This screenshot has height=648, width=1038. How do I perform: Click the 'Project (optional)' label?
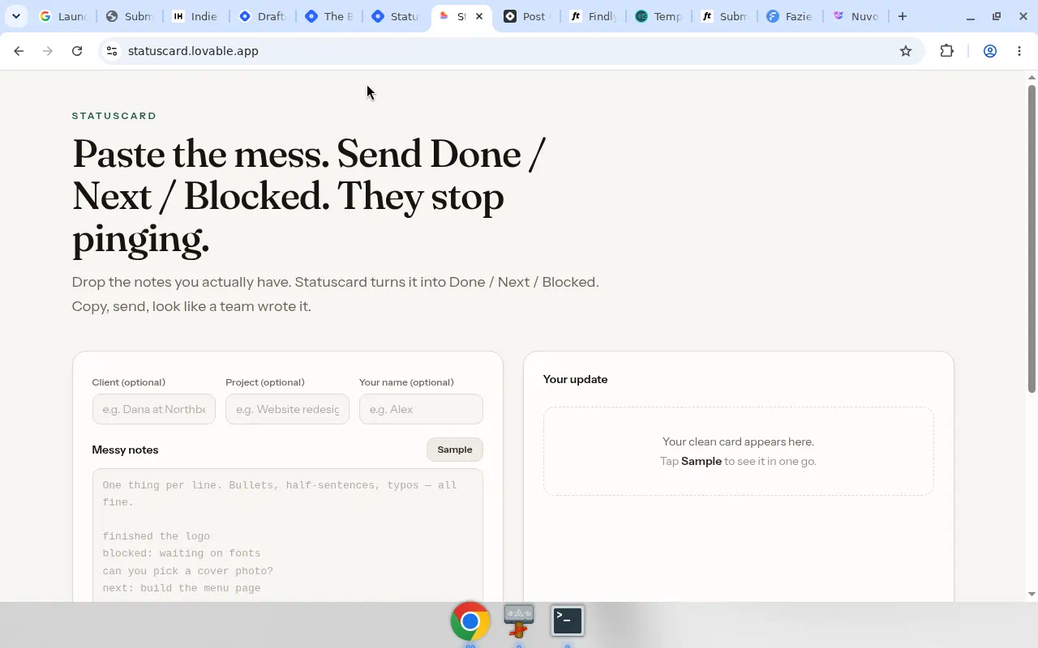click(265, 382)
